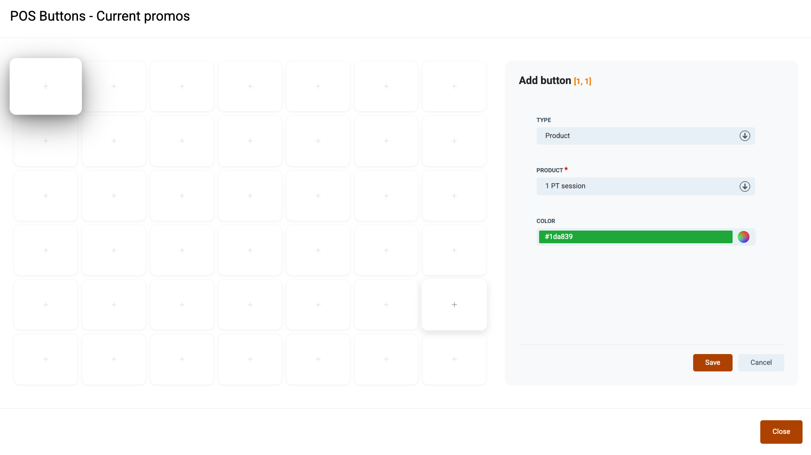Click plus cell in row 6, column 1
This screenshot has height=455, width=811.
[46, 359]
